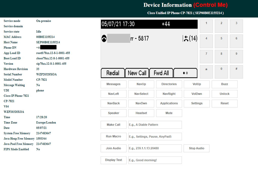Focus the macro commands input field
This screenshot has height=169, width=258.
pyautogui.click(x=155, y=136)
